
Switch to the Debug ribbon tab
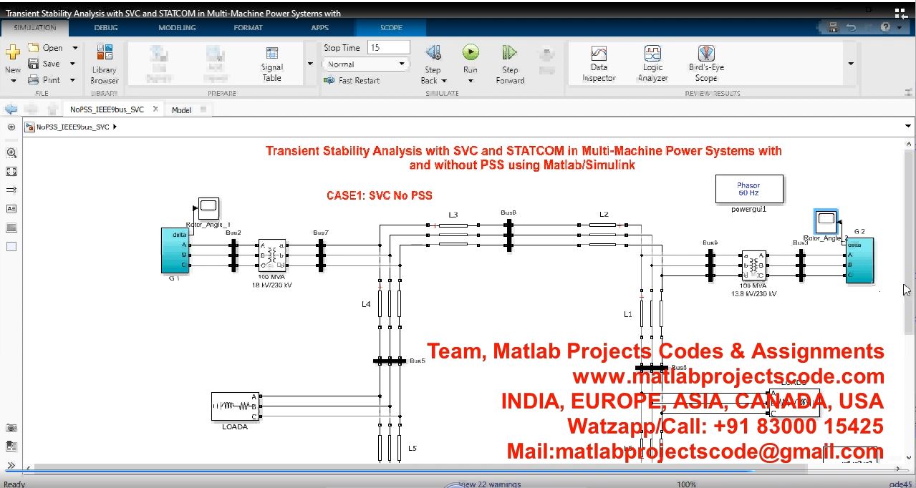tap(106, 28)
